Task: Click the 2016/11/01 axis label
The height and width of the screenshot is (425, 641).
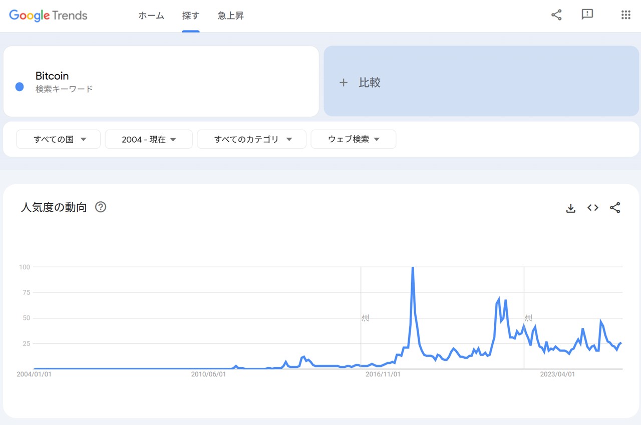Action: tap(383, 374)
